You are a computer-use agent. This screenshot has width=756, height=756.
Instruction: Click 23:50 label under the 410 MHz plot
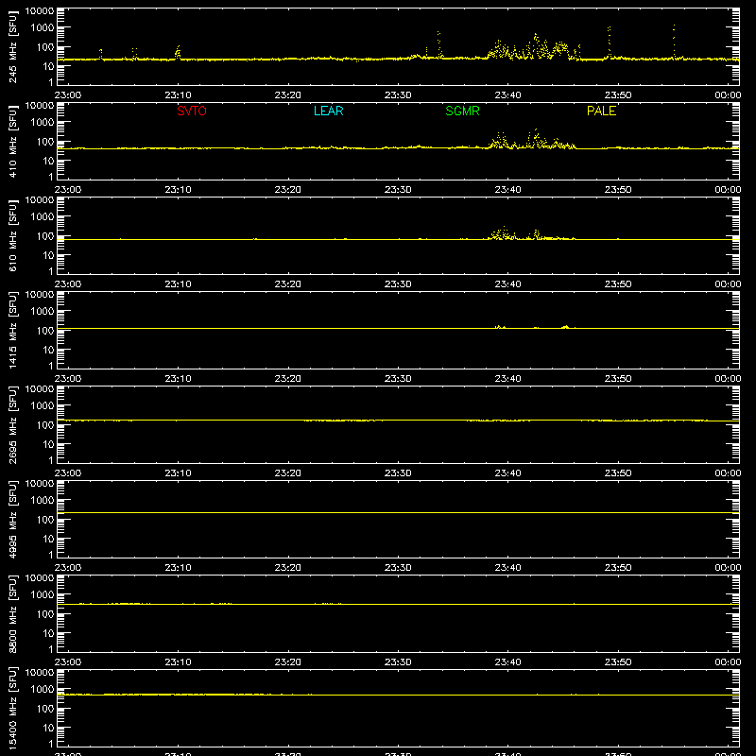pyautogui.click(x=618, y=190)
